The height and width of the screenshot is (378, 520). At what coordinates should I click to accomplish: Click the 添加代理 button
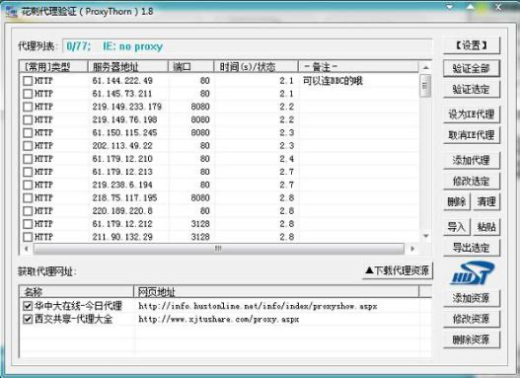[472, 161]
